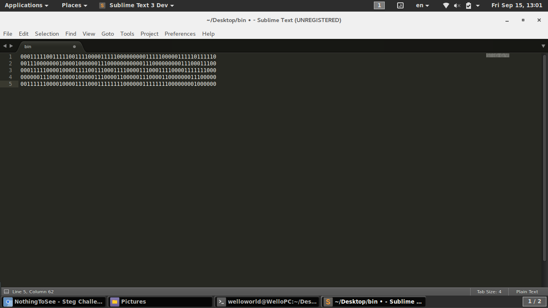Open the tab list dropdown arrow

[x=543, y=46]
